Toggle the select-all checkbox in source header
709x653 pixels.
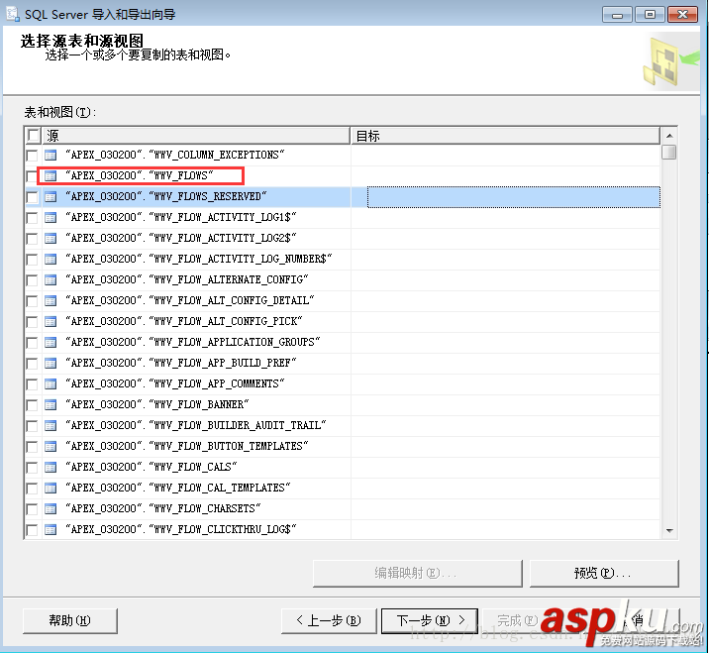pyautogui.click(x=33, y=136)
